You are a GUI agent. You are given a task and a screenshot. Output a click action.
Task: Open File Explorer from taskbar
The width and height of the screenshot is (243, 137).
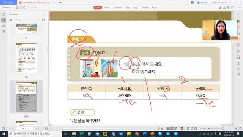tap(74, 134)
